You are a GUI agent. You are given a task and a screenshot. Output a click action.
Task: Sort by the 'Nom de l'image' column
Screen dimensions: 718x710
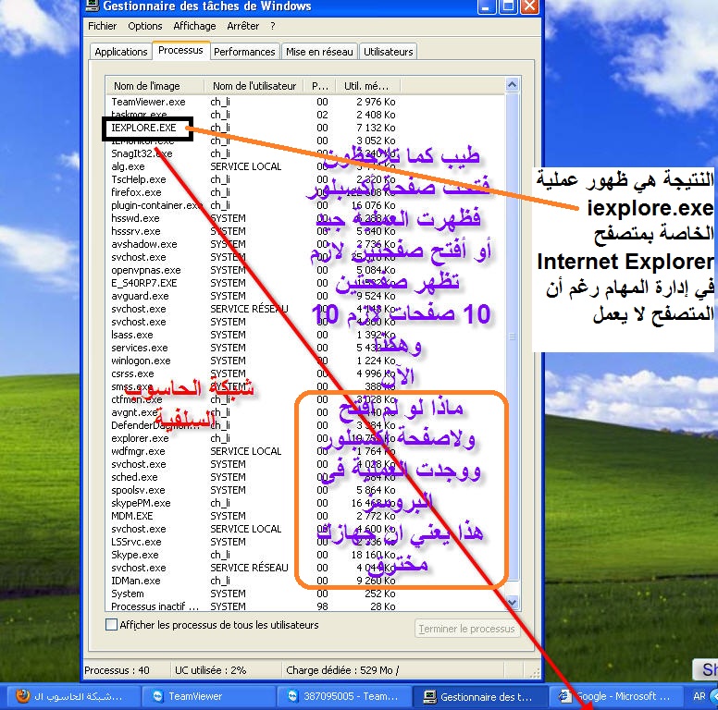[x=146, y=86]
